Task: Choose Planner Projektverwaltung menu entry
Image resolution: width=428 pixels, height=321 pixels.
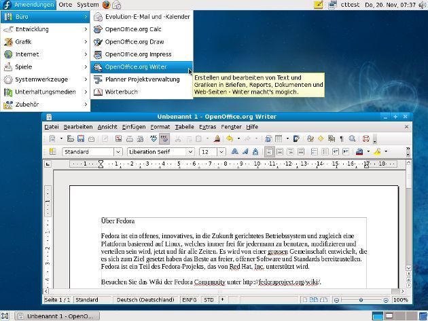Action: (141, 79)
